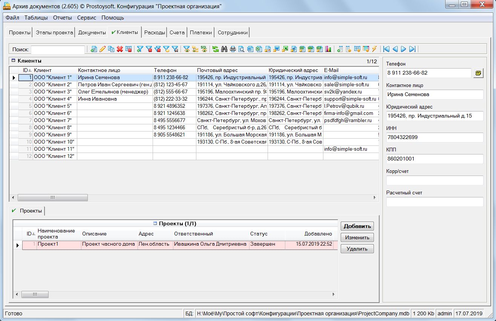The width and height of the screenshot is (496, 321).
Task: Click the red X delete record icon
Action: point(120,49)
